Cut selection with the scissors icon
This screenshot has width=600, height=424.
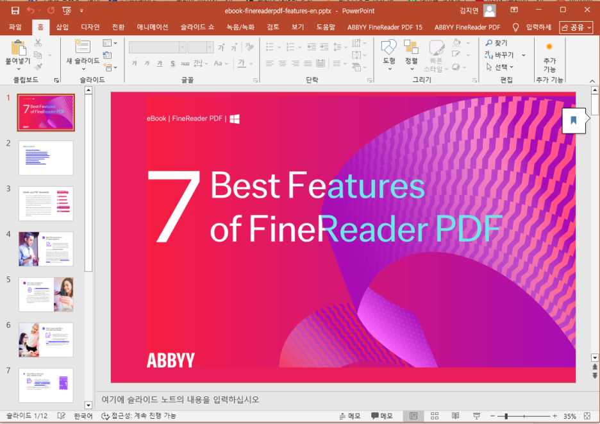tap(38, 43)
